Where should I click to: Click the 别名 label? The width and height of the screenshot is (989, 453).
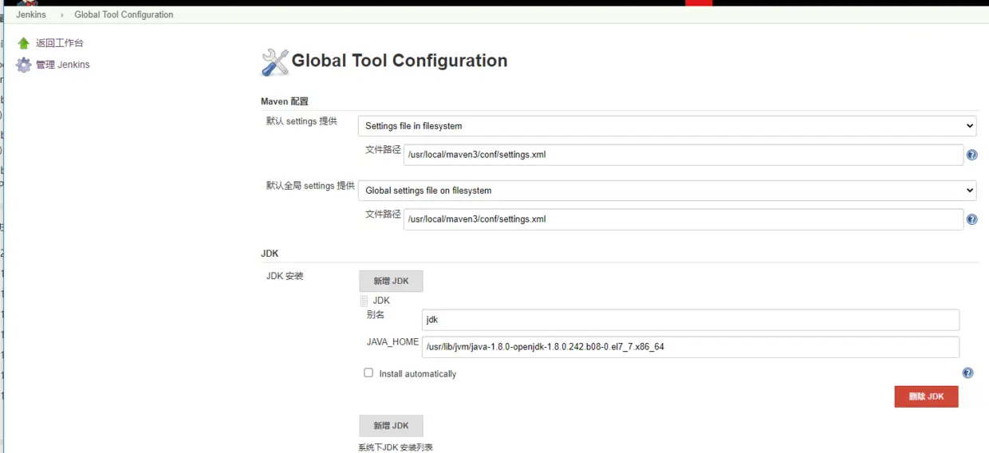coord(375,315)
